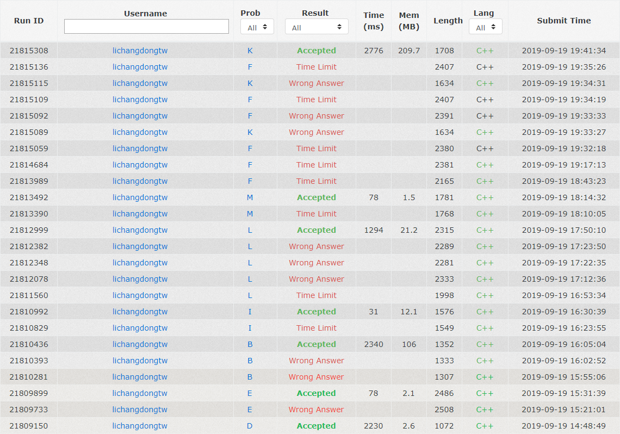620x434 pixels.
Task: Click Accepted result for run 21812999
Action: click(317, 230)
